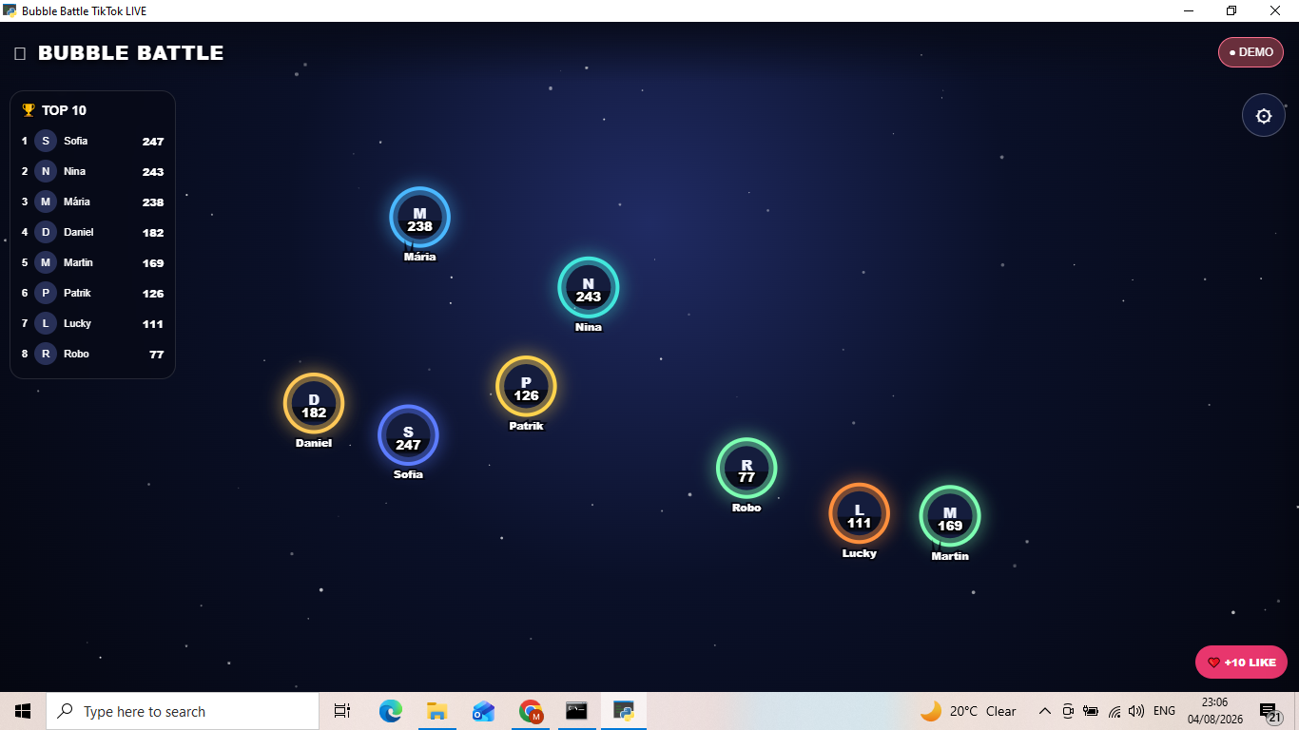Click Daniel's name in the leaderboard

tap(79, 232)
